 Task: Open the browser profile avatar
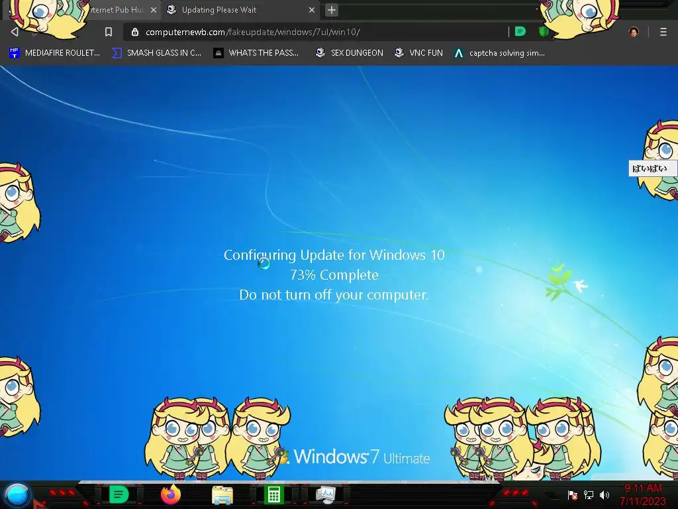(634, 32)
